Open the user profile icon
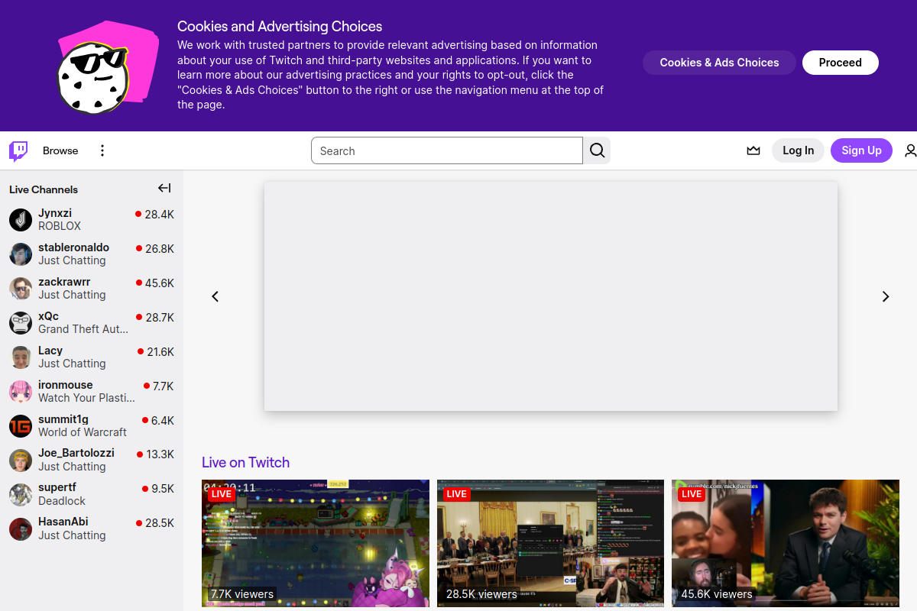Image resolution: width=917 pixels, height=611 pixels. tap(910, 150)
